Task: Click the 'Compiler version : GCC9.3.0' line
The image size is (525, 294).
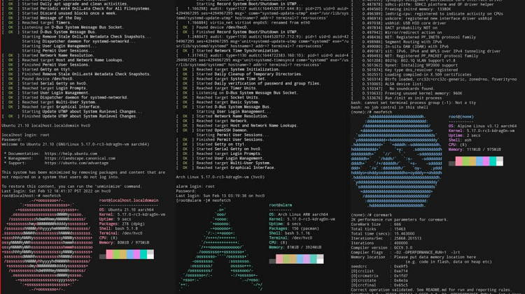Action: tap(381, 248)
